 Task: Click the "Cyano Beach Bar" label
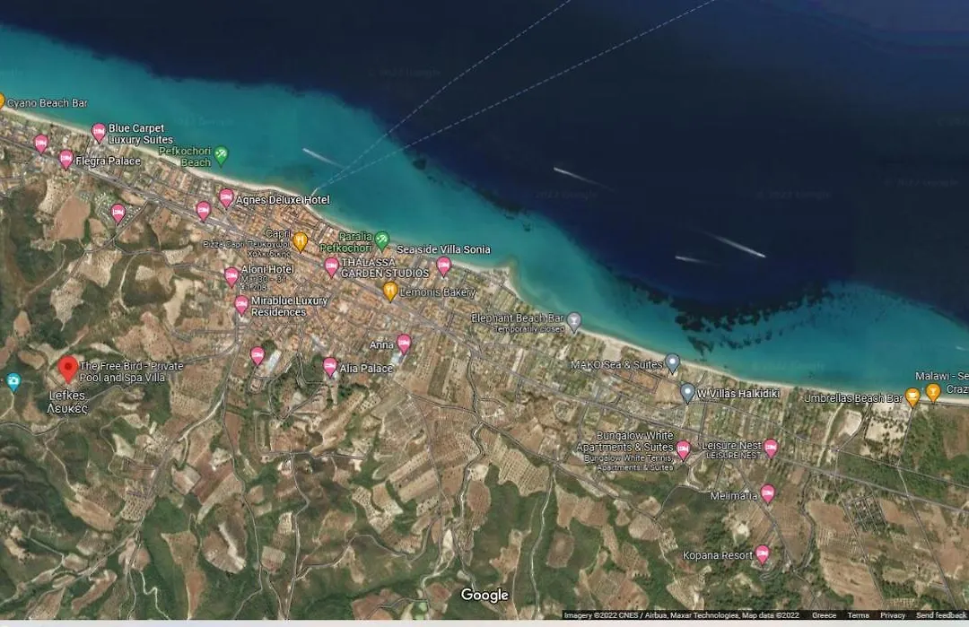click(x=47, y=103)
